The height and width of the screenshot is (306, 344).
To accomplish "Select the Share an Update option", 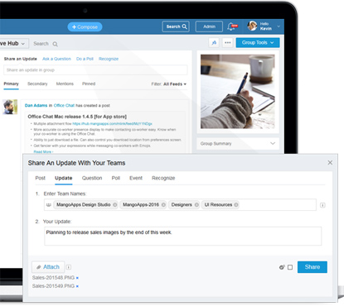I will coord(20,59).
